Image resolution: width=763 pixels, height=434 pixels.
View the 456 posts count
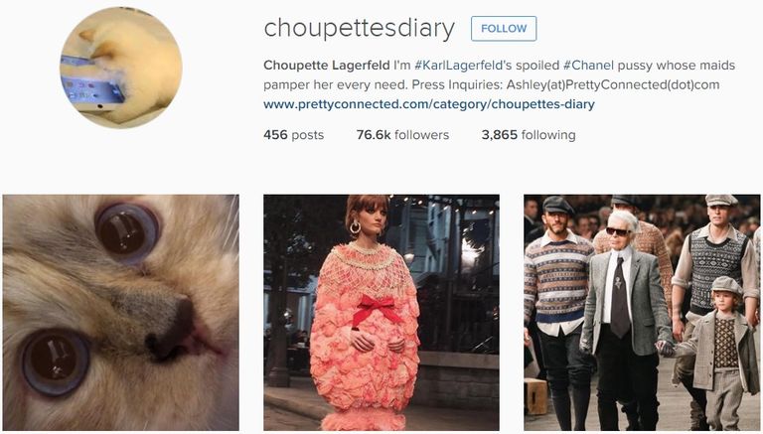pos(293,135)
